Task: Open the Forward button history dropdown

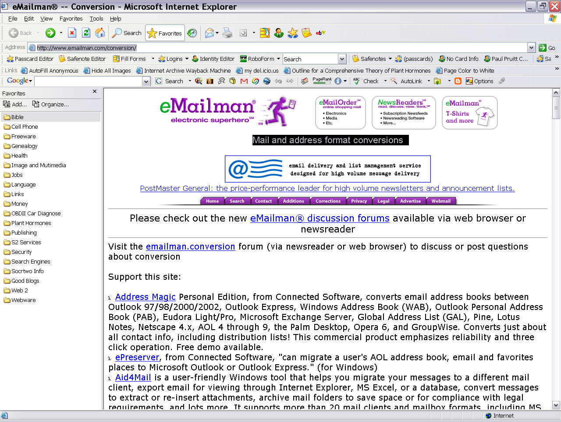Action: click(x=61, y=33)
